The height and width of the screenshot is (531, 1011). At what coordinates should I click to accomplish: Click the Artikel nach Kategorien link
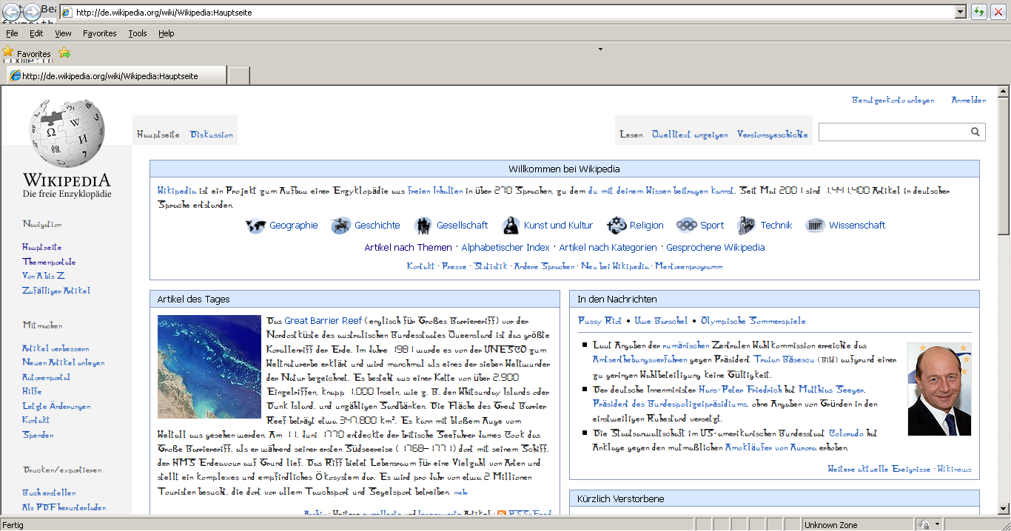click(608, 248)
